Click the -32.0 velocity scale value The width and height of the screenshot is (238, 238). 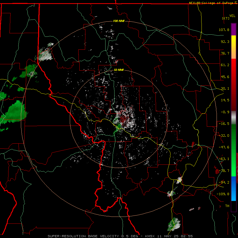[x=224, y=136]
